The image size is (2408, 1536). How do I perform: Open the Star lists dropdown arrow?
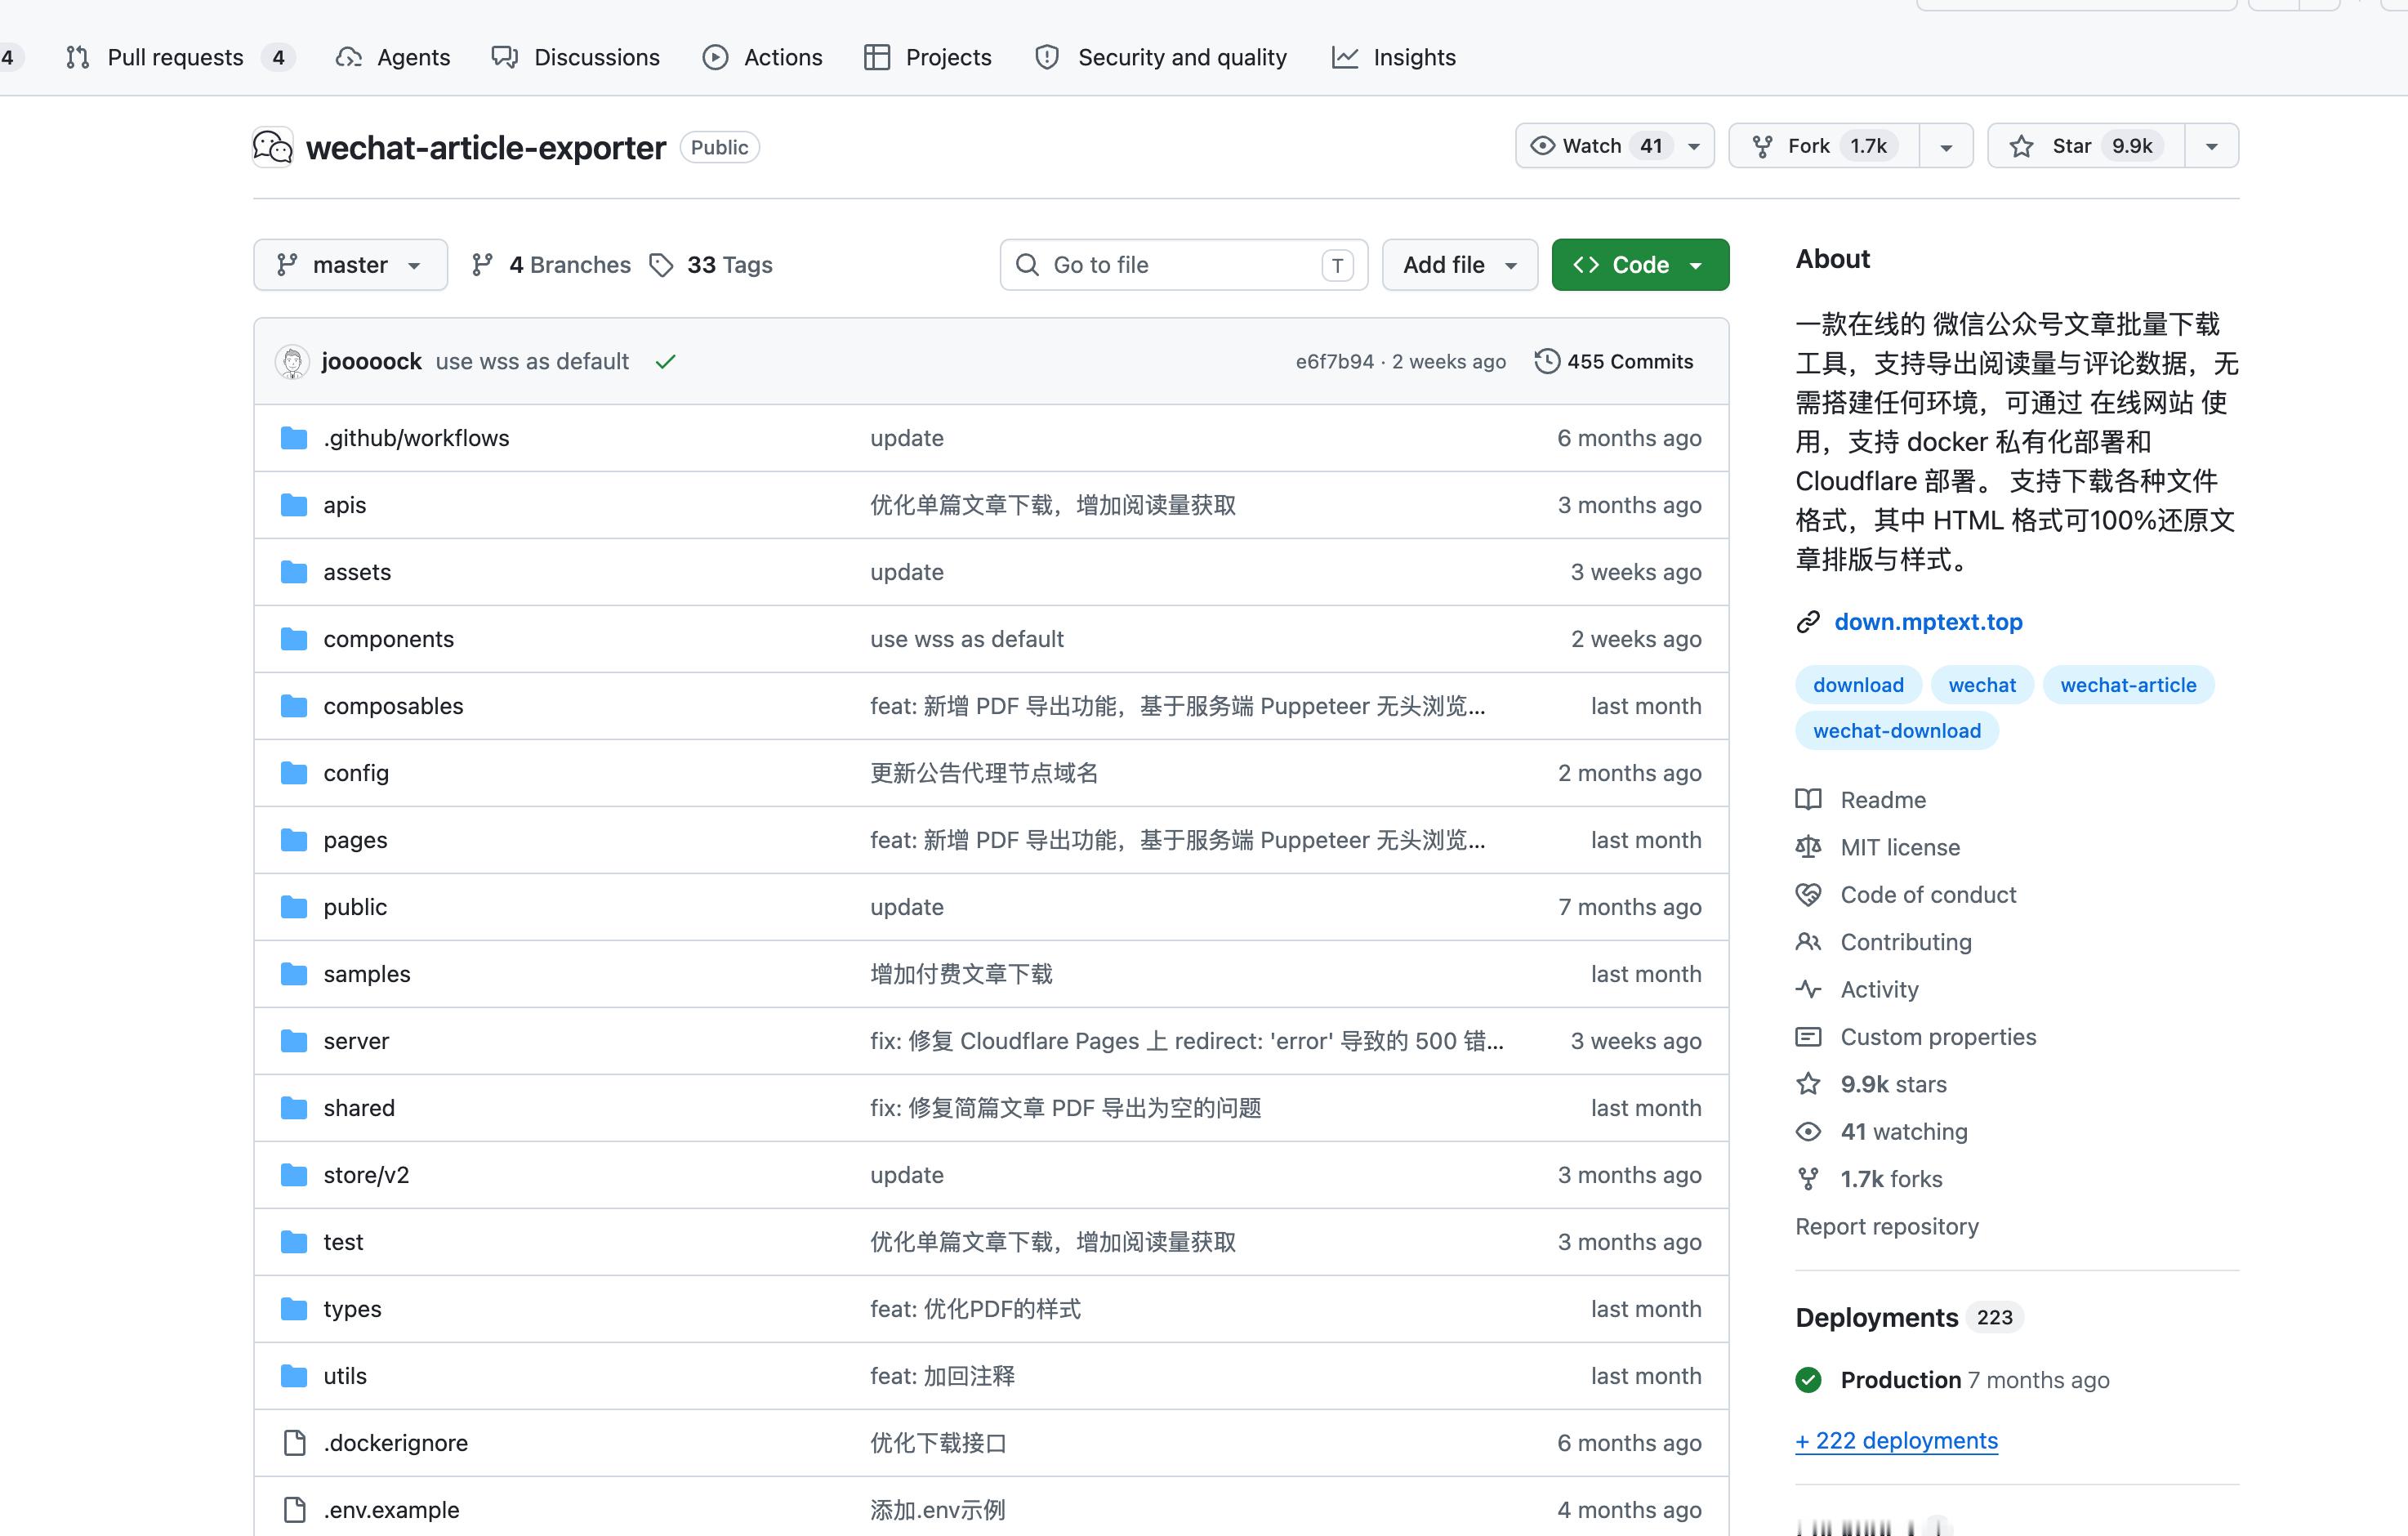coord(2212,146)
